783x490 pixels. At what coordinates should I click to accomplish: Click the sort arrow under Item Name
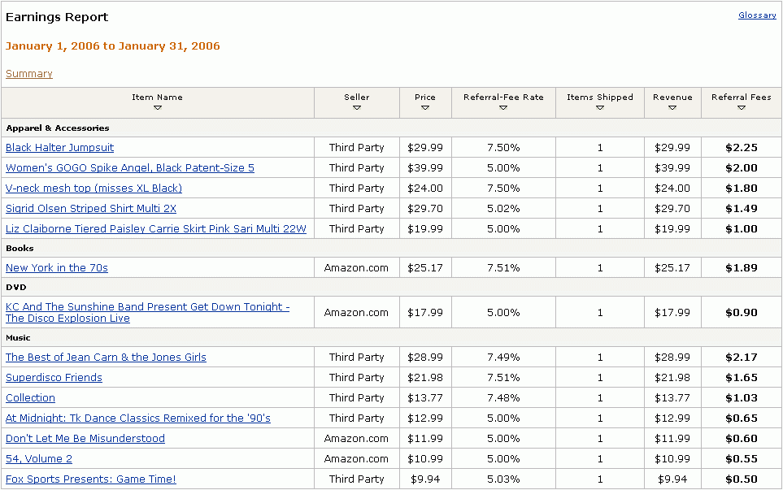157,106
